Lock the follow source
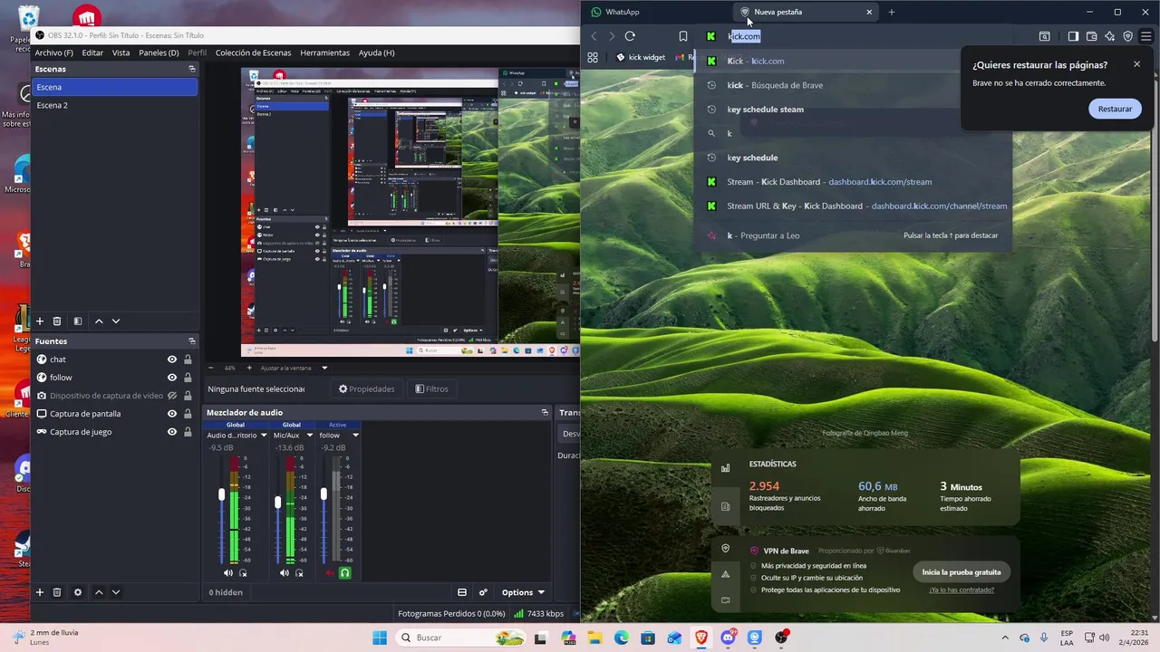This screenshot has height=652, width=1160. click(x=188, y=378)
